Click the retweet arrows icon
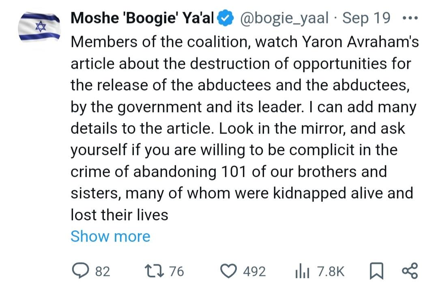438x285 pixels. point(154,271)
